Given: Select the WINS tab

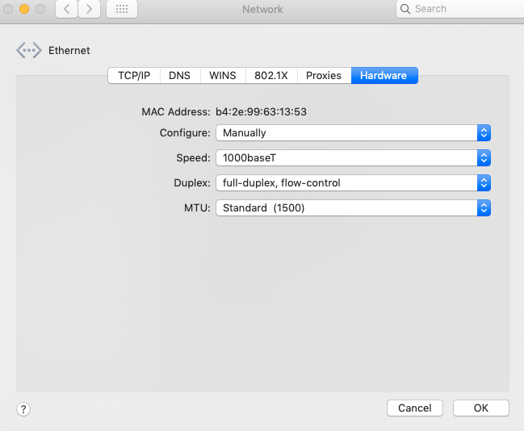Looking at the screenshot, I should tap(223, 76).
